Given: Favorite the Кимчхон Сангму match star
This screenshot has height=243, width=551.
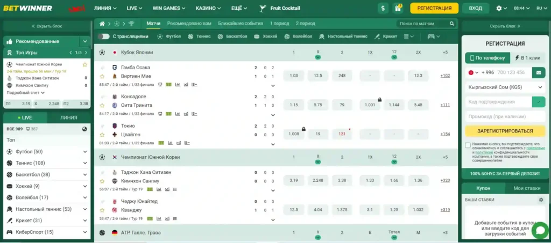Looking at the screenshot, I should (102, 181).
